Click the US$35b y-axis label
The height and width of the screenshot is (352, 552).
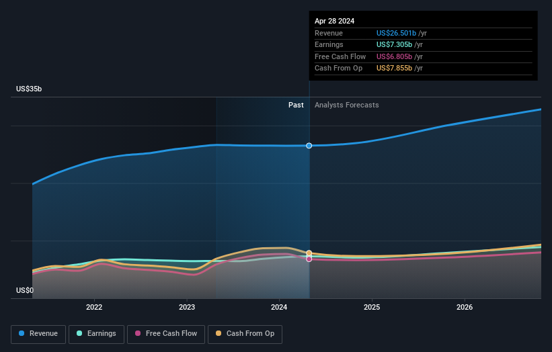(x=29, y=89)
